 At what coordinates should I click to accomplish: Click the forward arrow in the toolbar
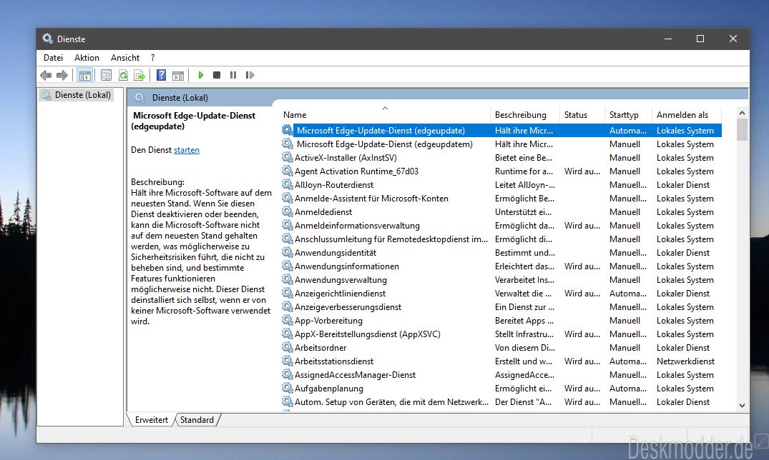[62, 76]
